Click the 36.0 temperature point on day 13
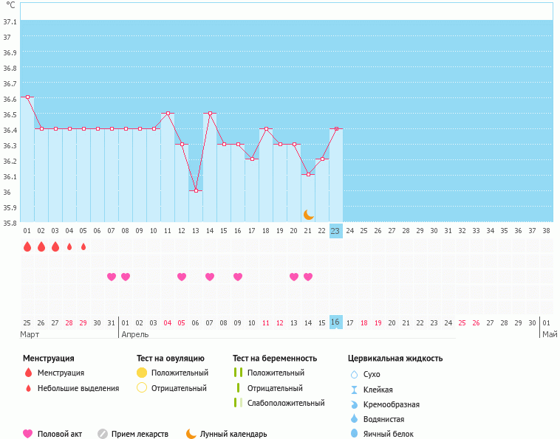Image resolution: width=560 pixels, height=439 pixels. point(196,190)
